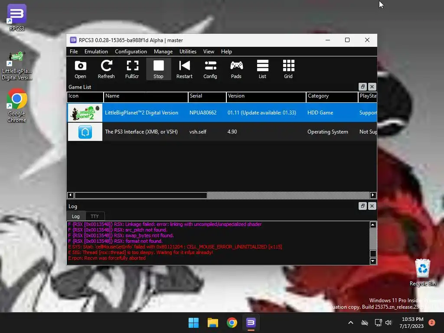Open the Pads controller settings

[x=236, y=69]
